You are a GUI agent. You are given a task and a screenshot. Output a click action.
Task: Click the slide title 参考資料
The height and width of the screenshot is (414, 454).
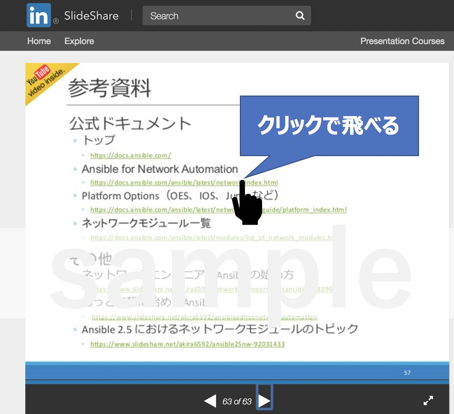pyautogui.click(x=110, y=88)
